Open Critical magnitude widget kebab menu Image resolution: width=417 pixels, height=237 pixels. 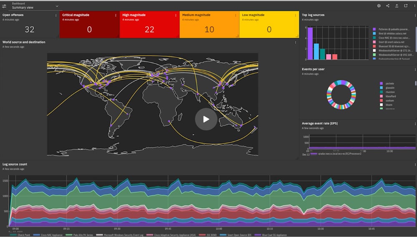coord(116,15)
